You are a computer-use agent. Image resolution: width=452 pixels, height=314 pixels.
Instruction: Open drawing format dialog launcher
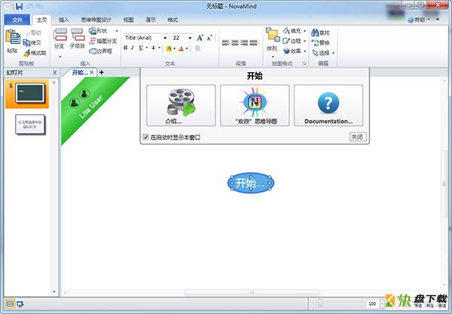tap(304, 64)
